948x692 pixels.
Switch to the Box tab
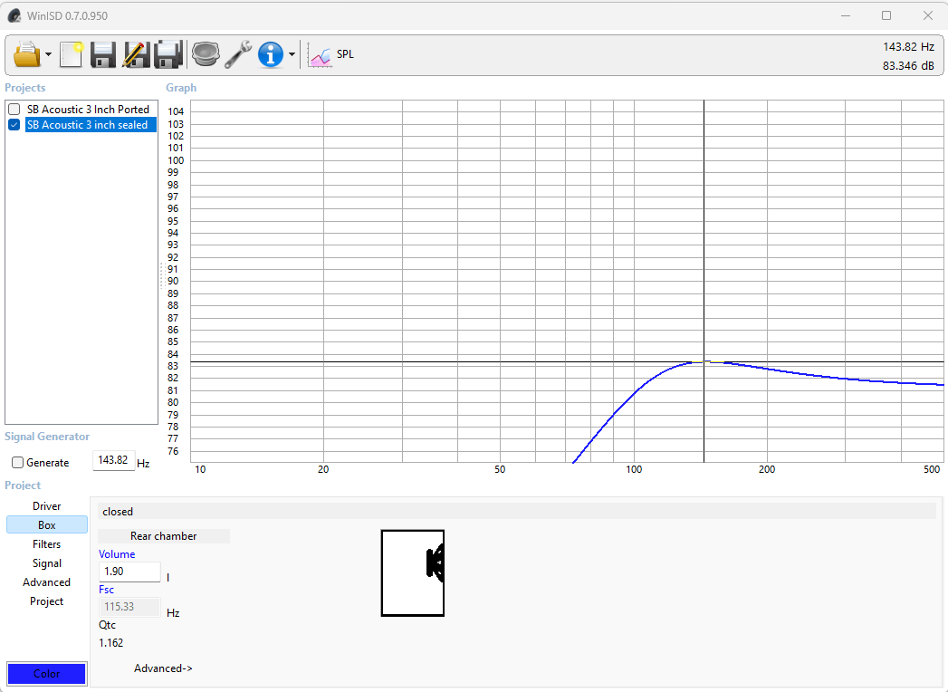(x=46, y=525)
